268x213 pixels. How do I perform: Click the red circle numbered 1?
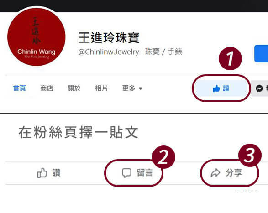(x=230, y=58)
